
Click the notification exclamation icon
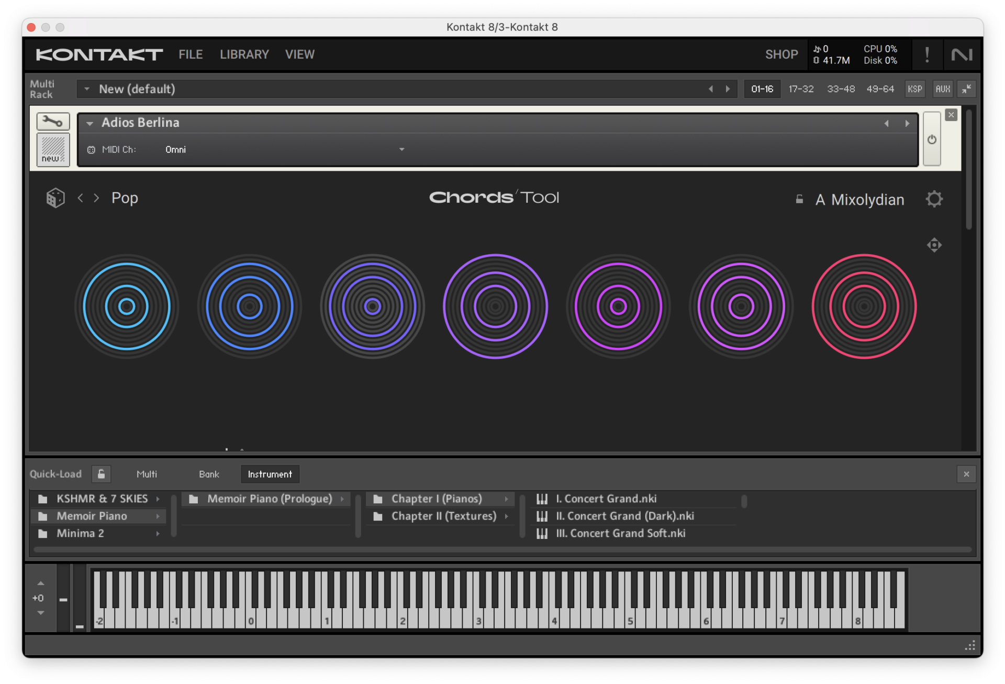coord(927,54)
